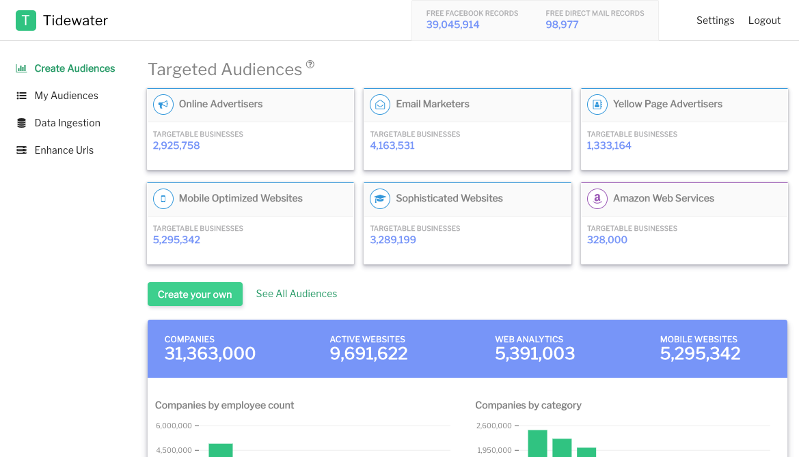This screenshot has height=457, width=799.
Task: Click Logout in the header
Action: pyautogui.click(x=764, y=20)
